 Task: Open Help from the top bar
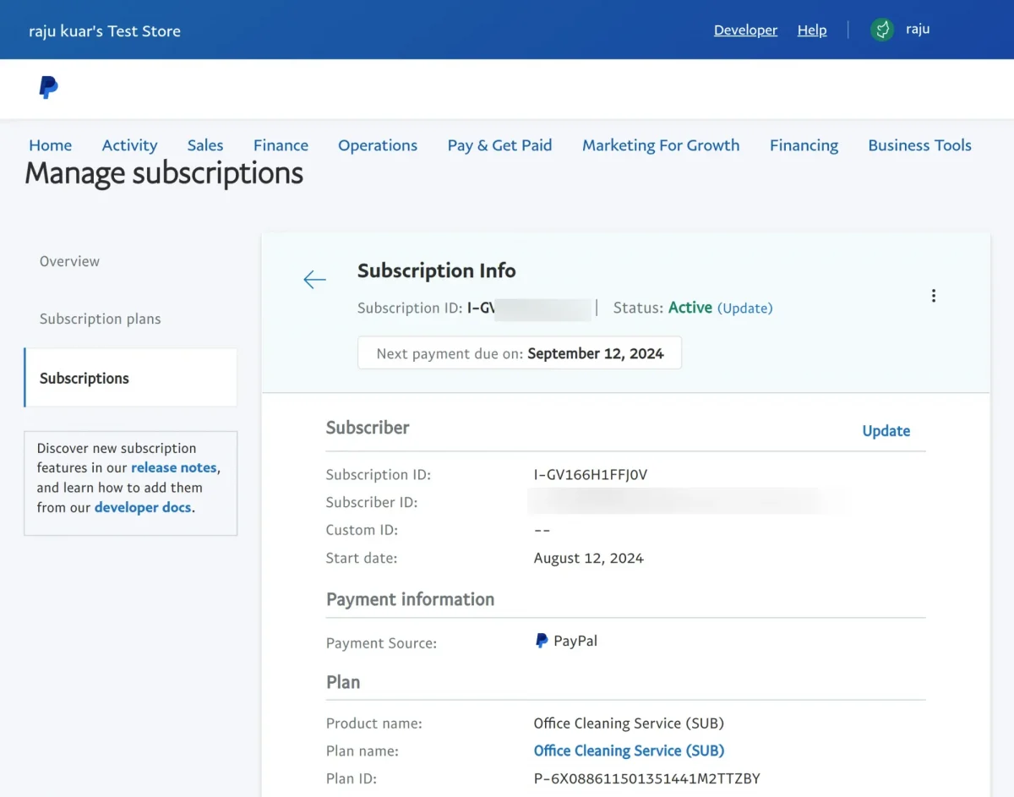[x=811, y=29]
